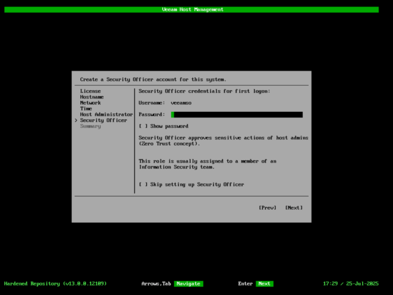Click the 'Information Security team' text line

pos(177,167)
